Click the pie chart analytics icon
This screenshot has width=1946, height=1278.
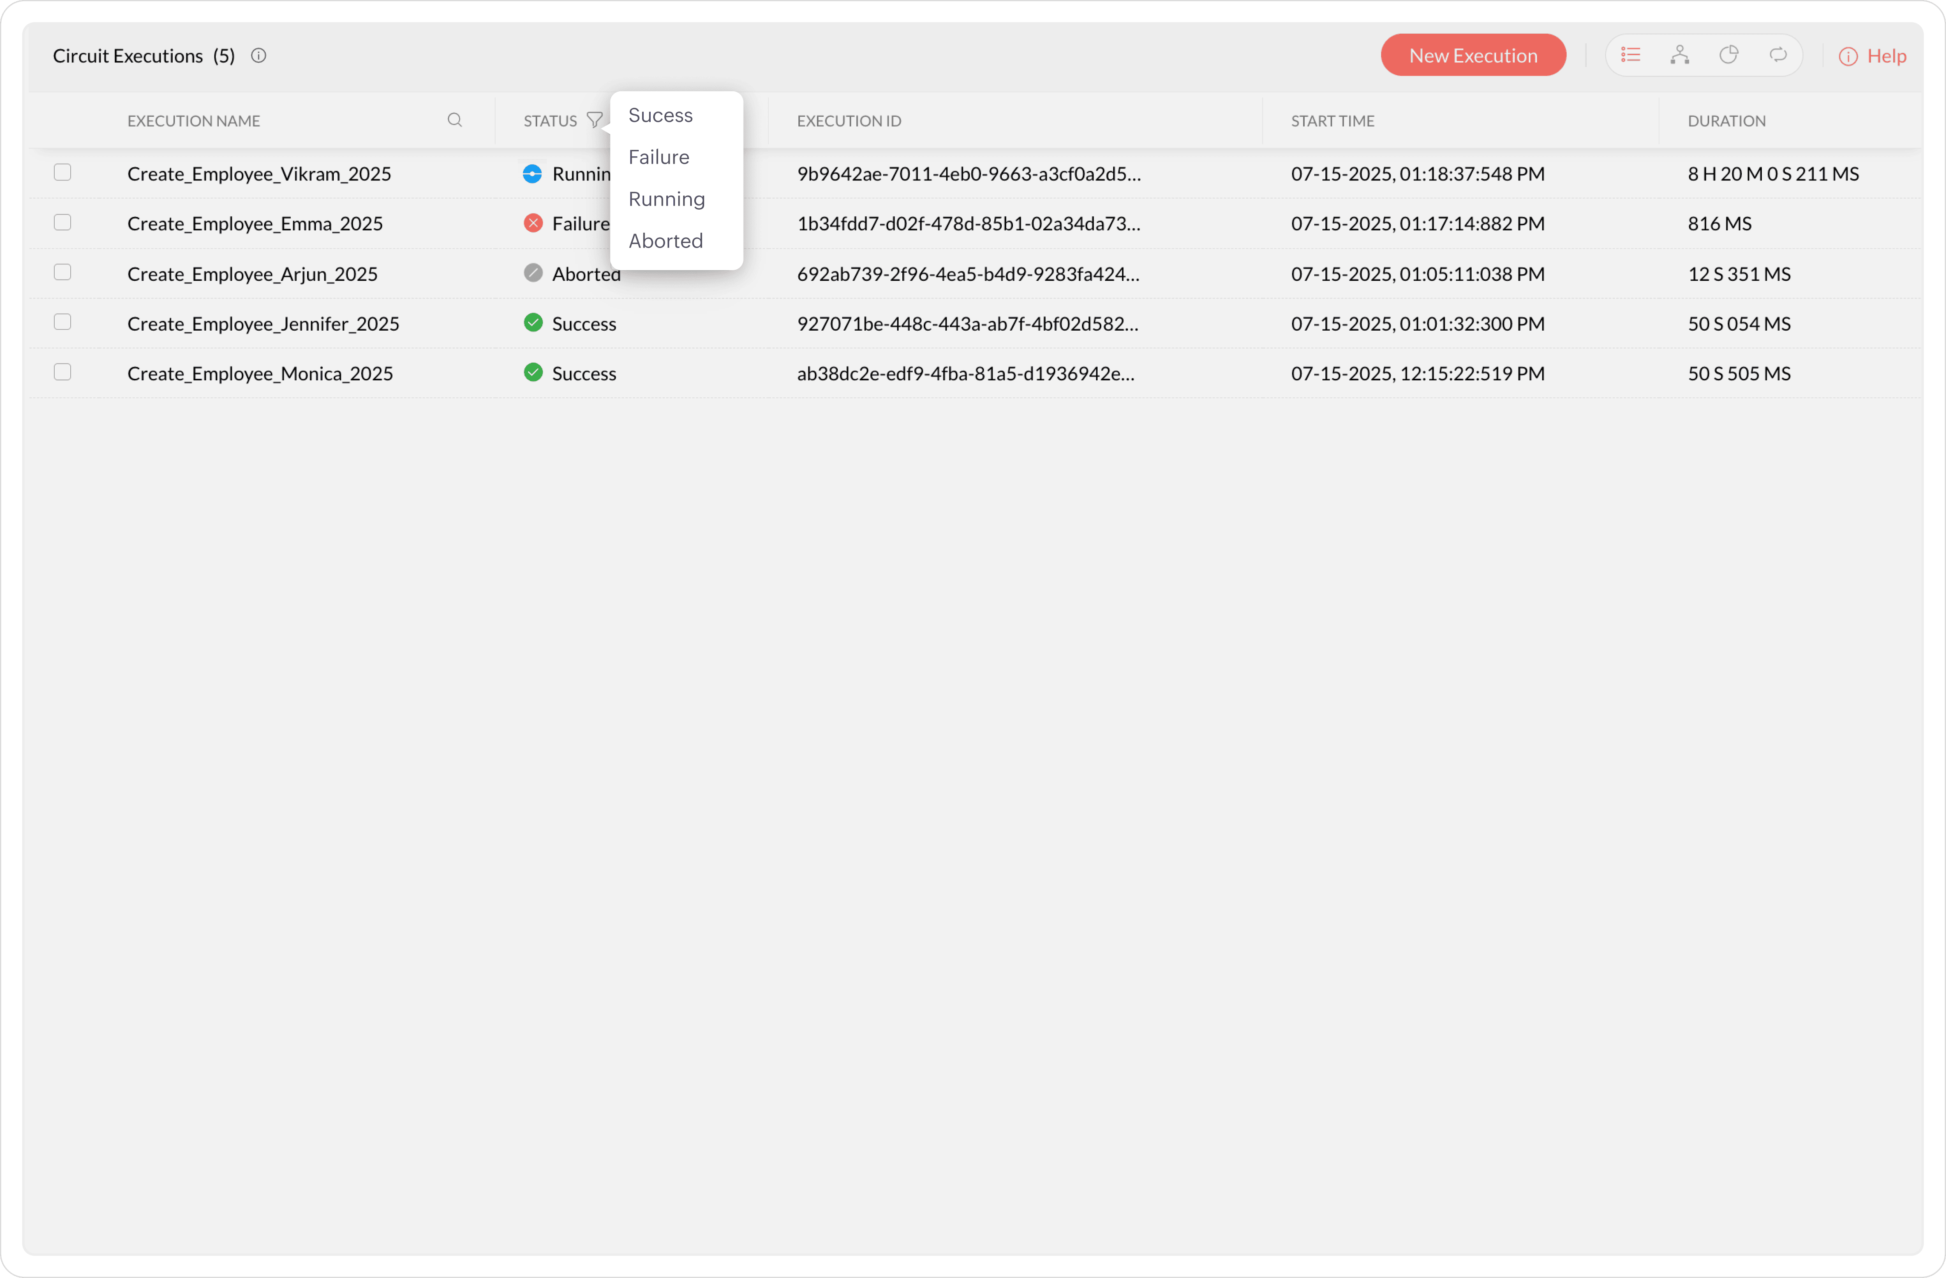click(x=1729, y=55)
